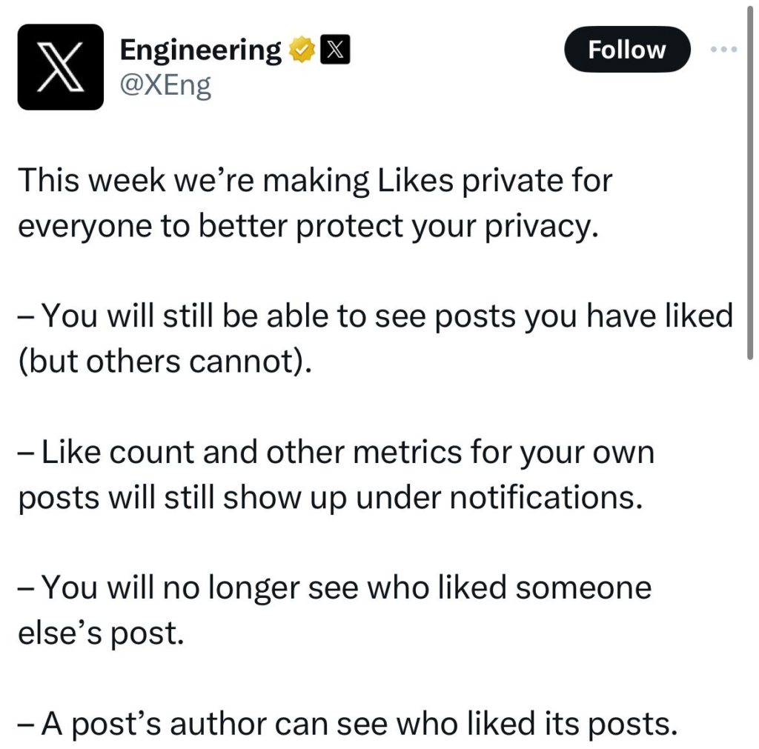Follow the Engineering account

coord(627,50)
